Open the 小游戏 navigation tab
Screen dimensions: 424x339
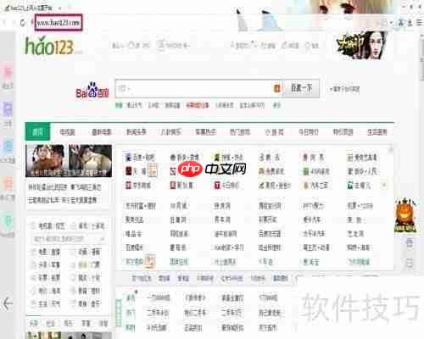click(x=274, y=132)
